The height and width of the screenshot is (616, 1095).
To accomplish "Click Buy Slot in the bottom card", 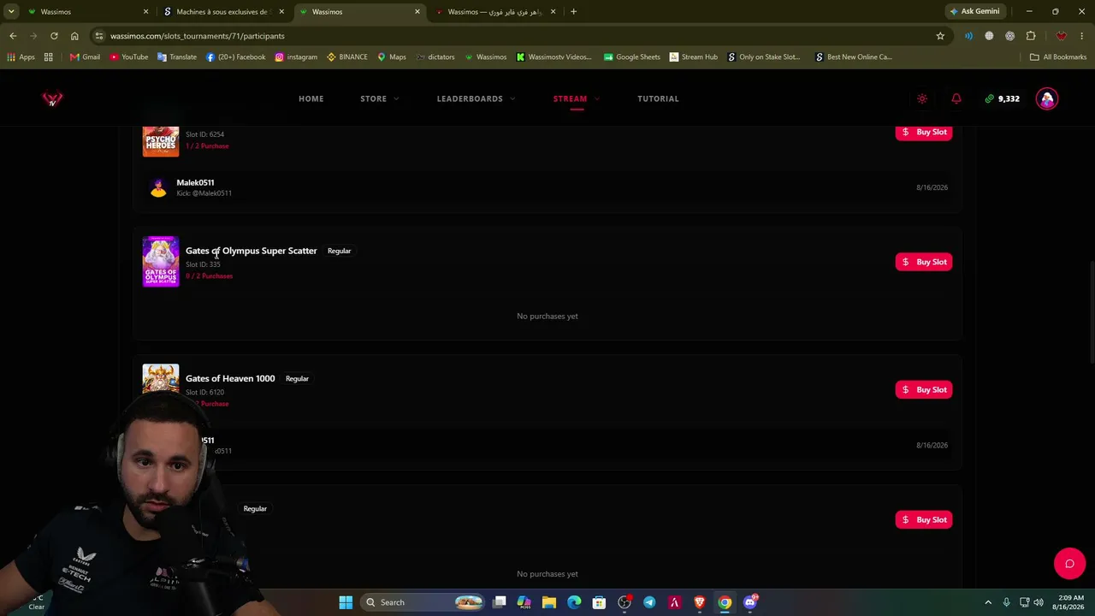I will coord(924,519).
